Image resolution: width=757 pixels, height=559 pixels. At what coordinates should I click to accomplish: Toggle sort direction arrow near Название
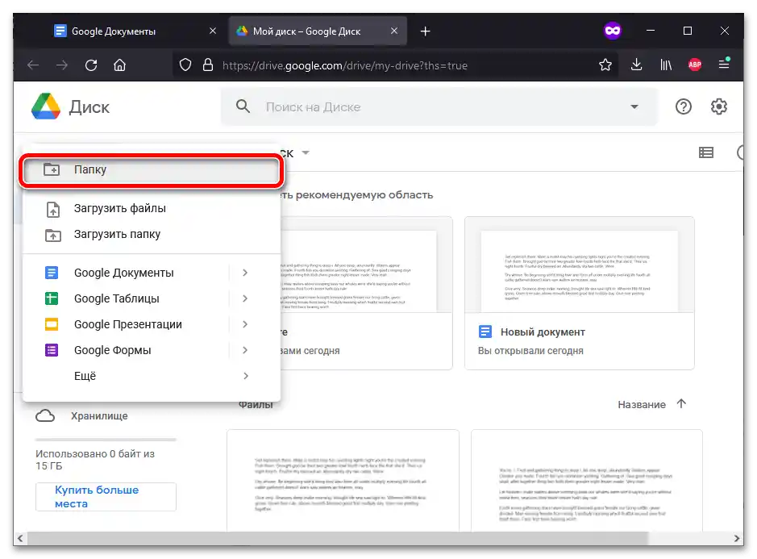click(681, 403)
